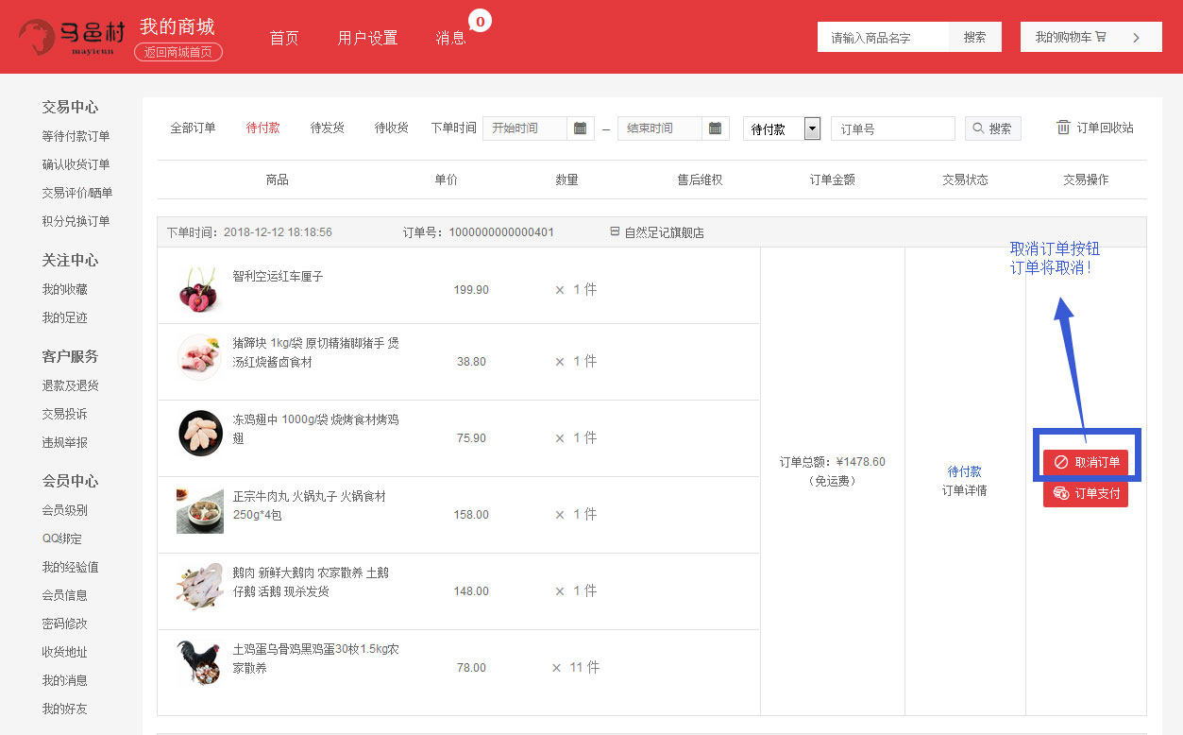Switch to the 待付款 tab
The image size is (1183, 735).
click(x=263, y=128)
